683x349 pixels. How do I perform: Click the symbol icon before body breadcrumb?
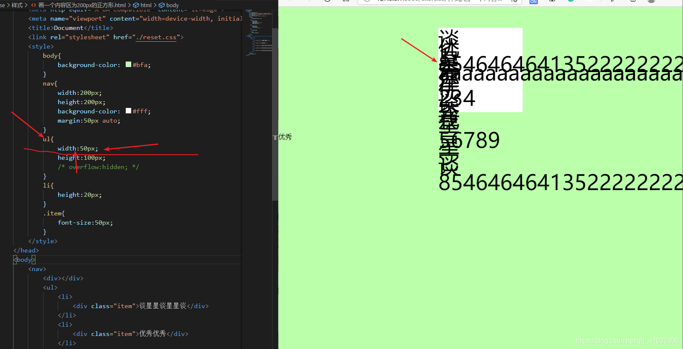(x=162, y=5)
